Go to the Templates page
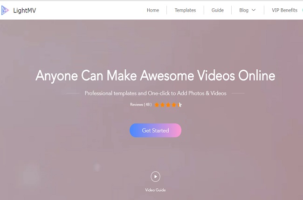 [185, 10]
